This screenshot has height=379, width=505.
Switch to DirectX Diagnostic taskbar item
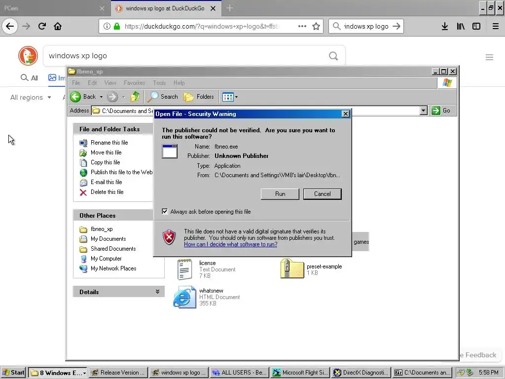tap(361, 373)
